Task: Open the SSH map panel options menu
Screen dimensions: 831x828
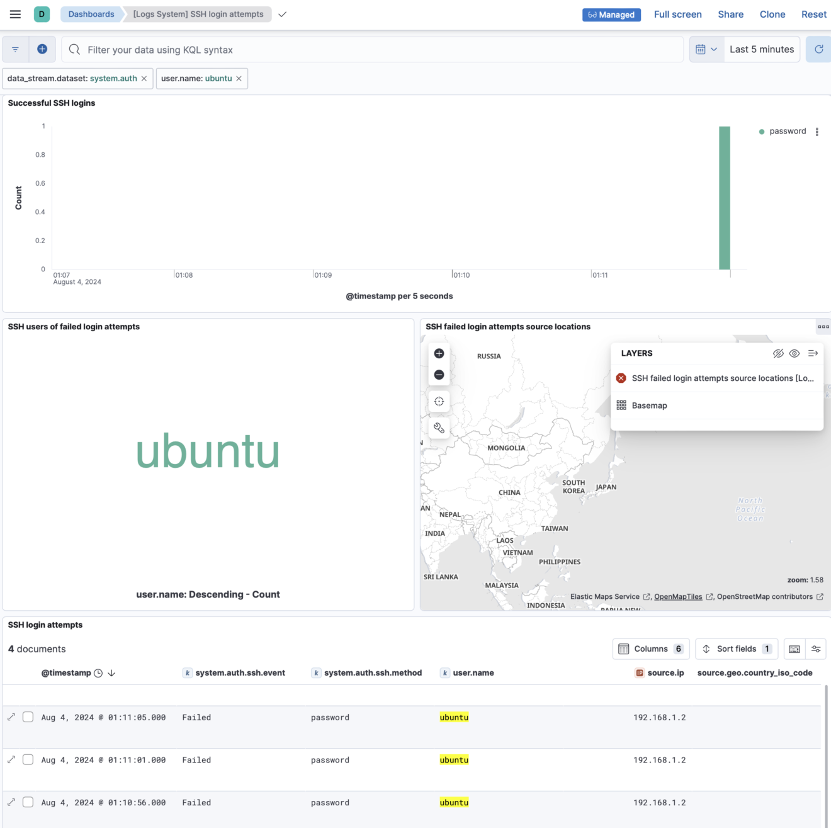Action: coord(822,327)
